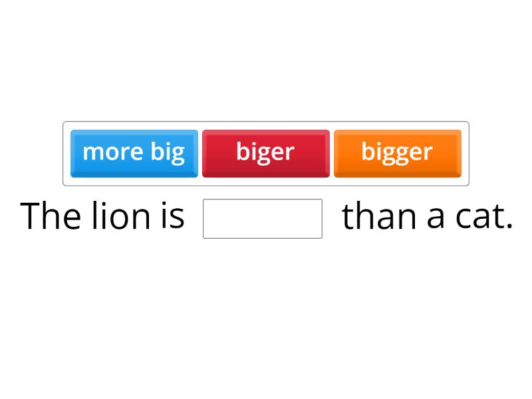Tap the two-word answer option

tap(134, 153)
